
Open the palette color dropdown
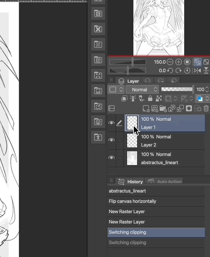coord(116,89)
